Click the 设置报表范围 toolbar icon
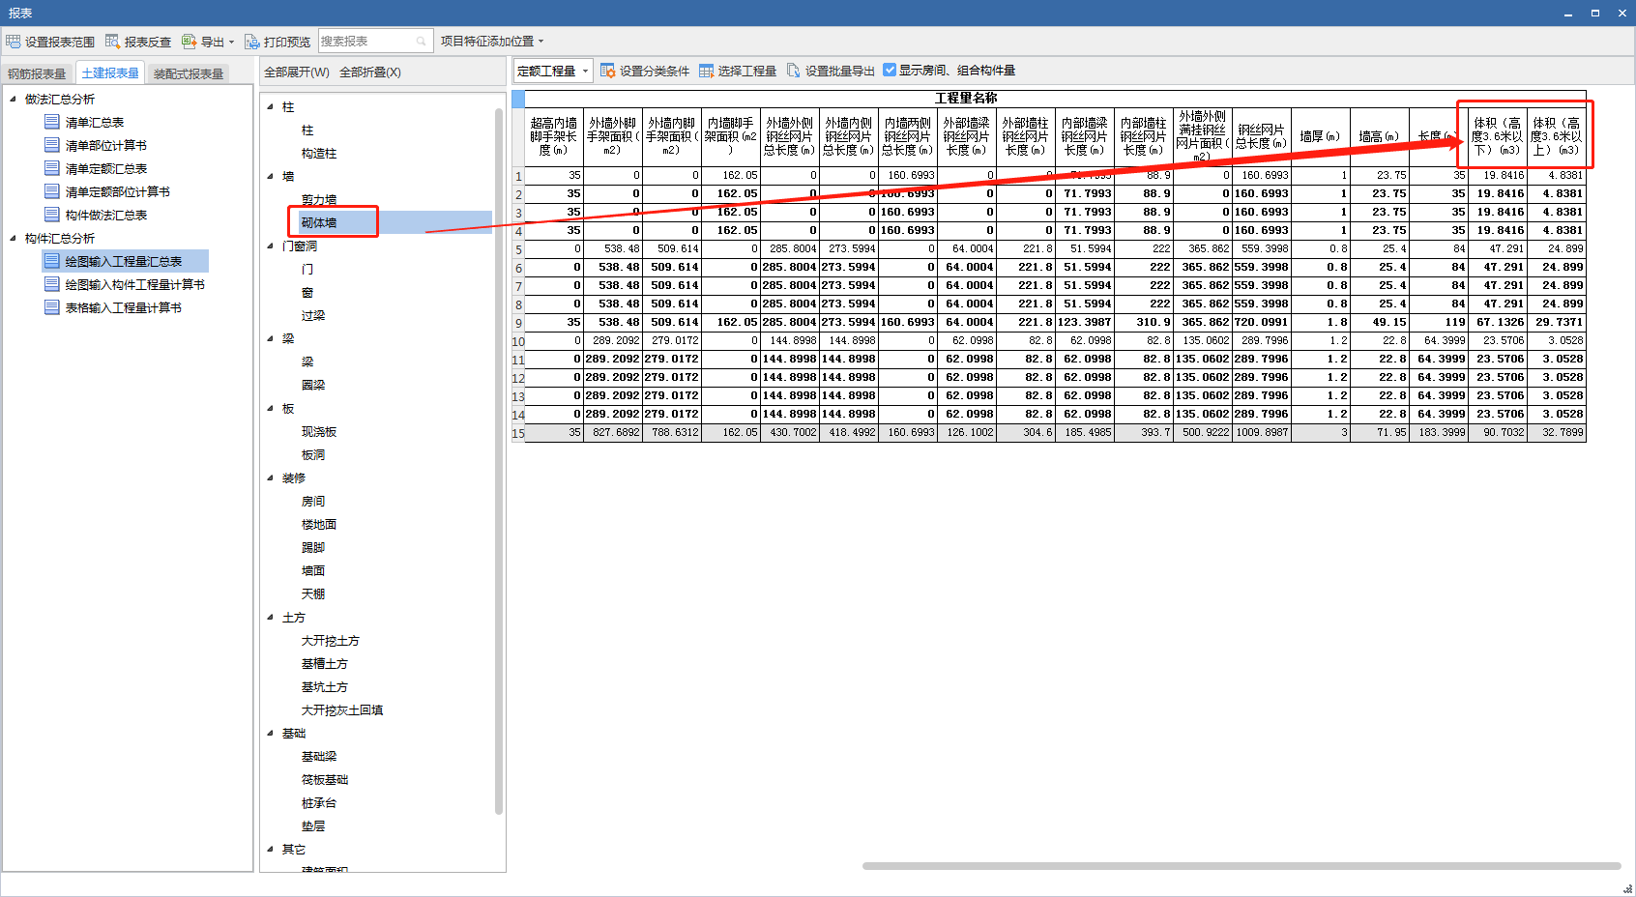 [13, 42]
